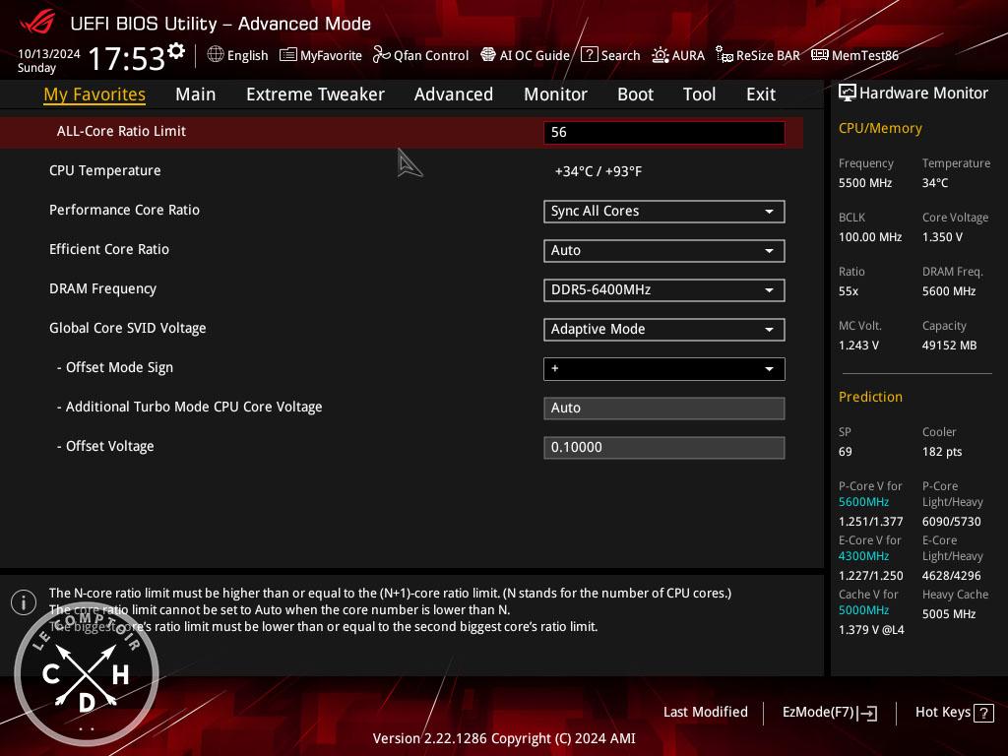Switch to Extreme Tweaker tab
The width and height of the screenshot is (1008, 756).
point(315,94)
